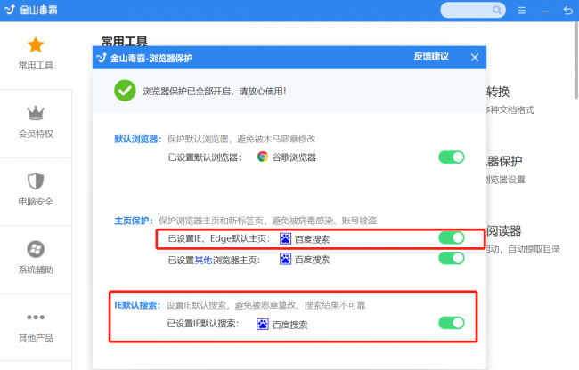Click the main window vertical scrollbar
The image size is (579, 370).
tap(576, 60)
